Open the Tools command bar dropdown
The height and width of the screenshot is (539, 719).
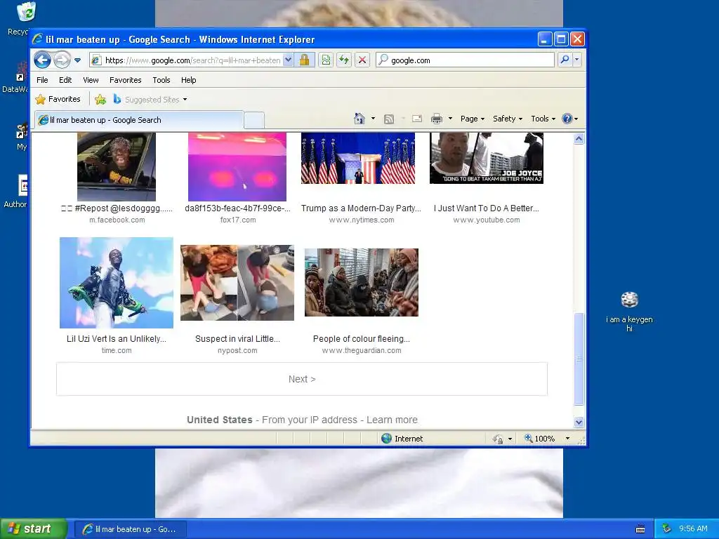coord(543,119)
